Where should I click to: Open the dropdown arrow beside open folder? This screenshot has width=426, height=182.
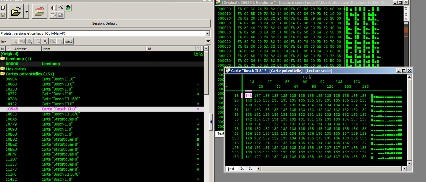26,12
